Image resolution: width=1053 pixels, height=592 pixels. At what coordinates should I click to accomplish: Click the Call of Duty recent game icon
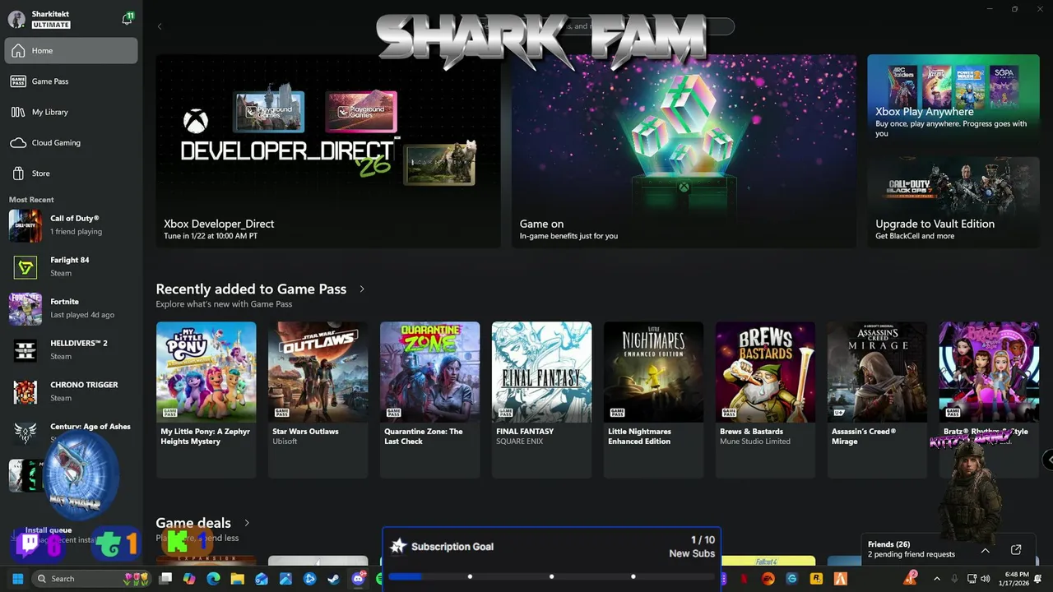click(26, 225)
